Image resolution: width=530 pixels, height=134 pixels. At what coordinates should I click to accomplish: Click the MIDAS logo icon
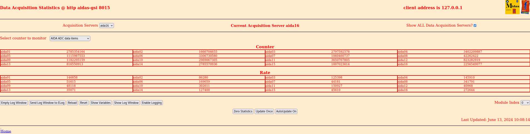[x=512, y=7]
